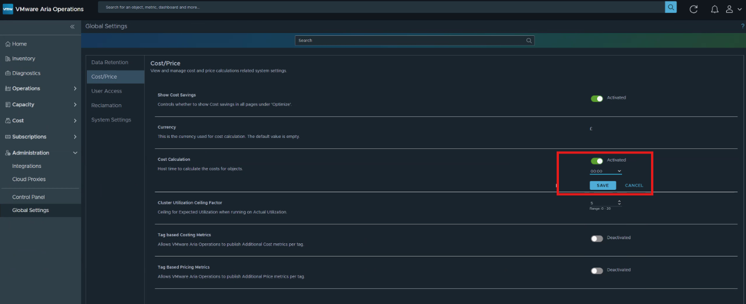
Task: Click the global search input field
Action: 381,7
